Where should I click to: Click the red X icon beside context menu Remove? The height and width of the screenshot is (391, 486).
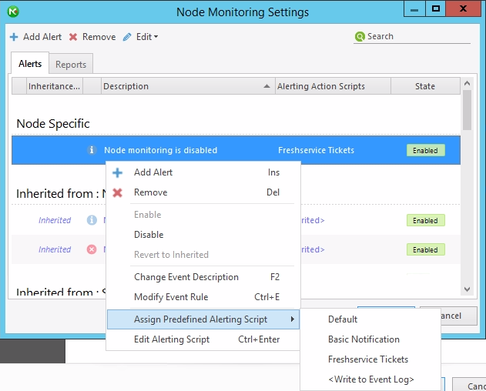[x=118, y=192]
